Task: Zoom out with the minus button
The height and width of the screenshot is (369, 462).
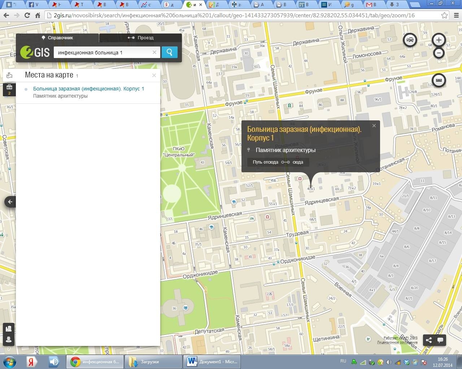Action: pos(439,53)
